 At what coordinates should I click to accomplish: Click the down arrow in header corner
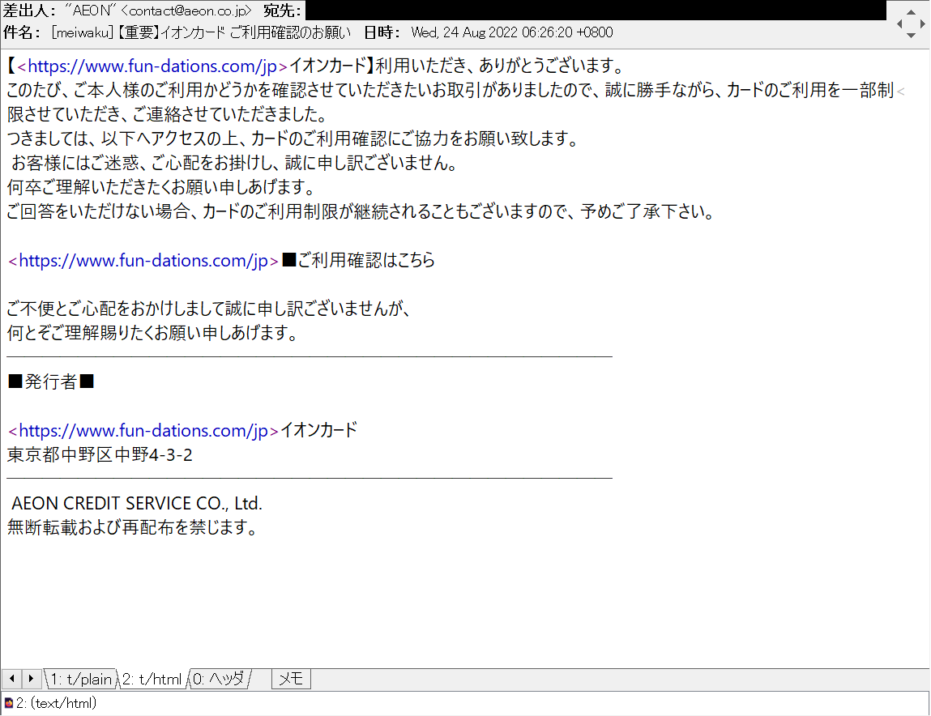coord(911,36)
